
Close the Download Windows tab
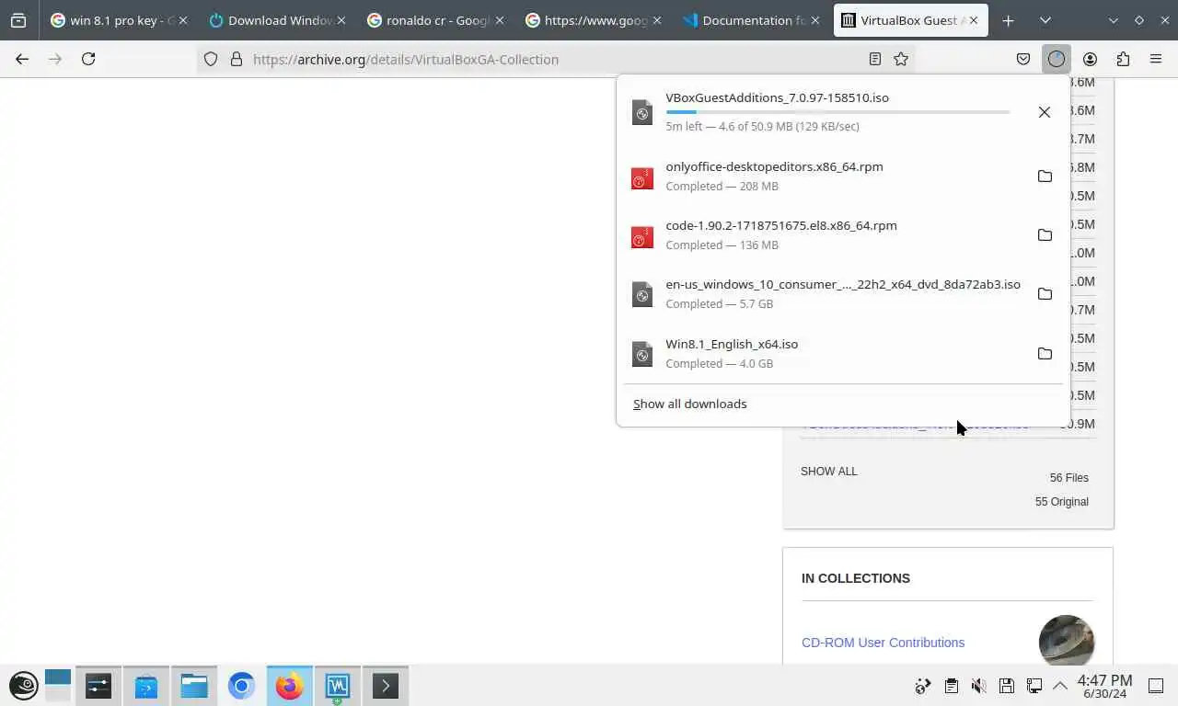click(x=341, y=20)
